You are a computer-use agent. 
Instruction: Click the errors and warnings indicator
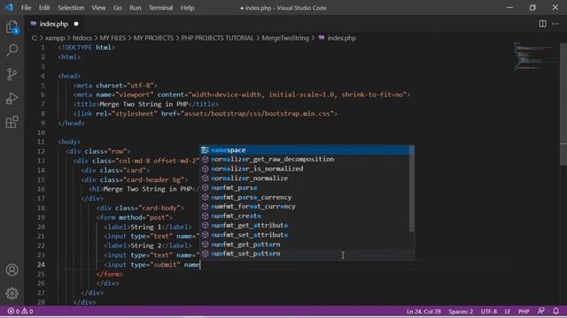[20, 311]
